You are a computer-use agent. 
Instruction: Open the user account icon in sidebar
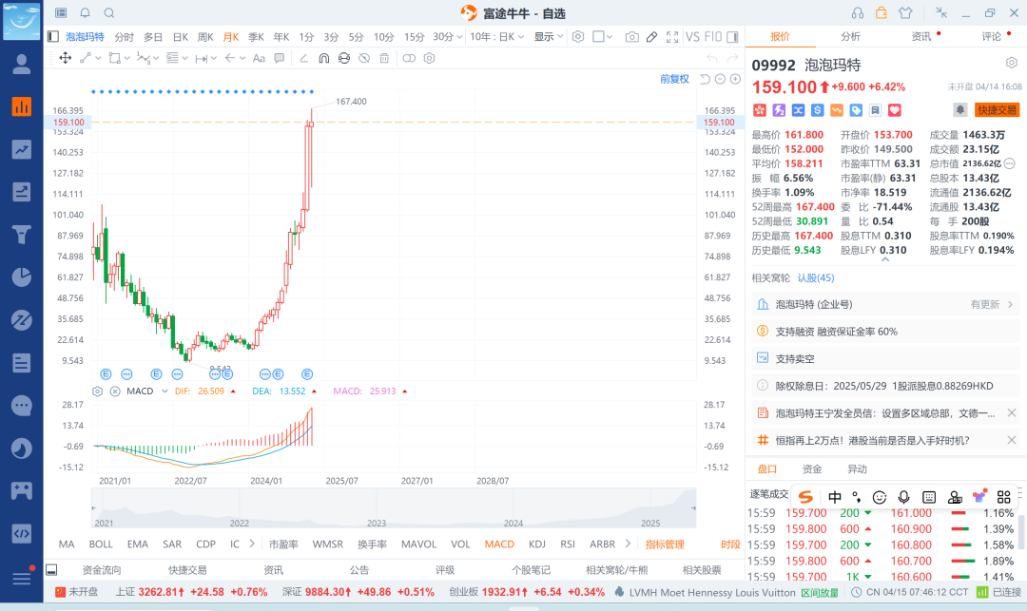[22, 64]
